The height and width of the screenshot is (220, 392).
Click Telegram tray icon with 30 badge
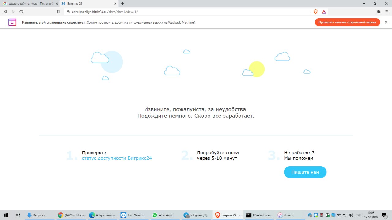[310, 215]
